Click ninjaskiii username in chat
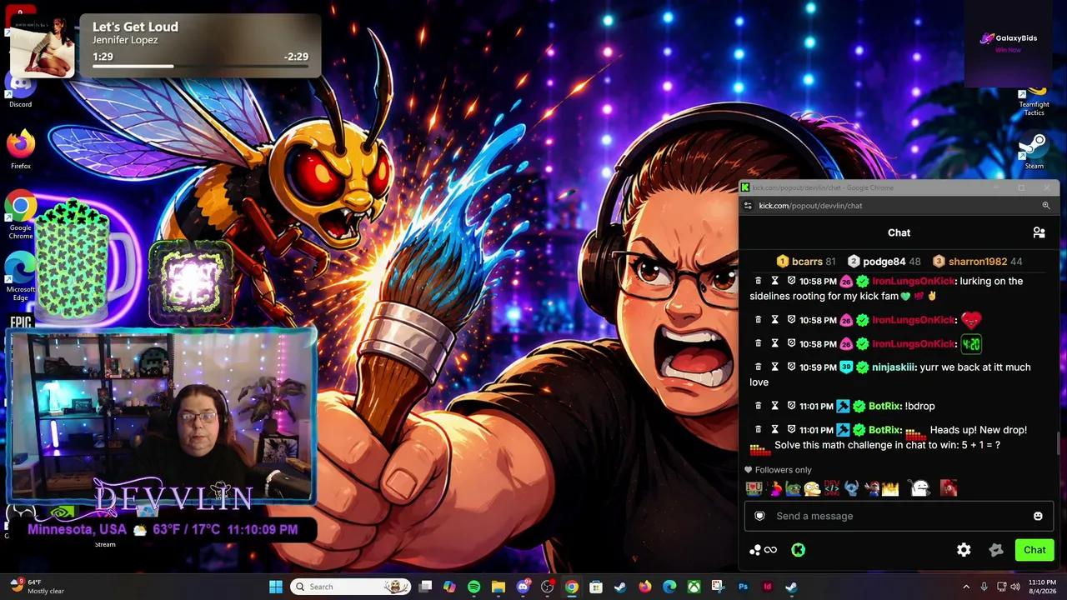Viewport: 1067px width, 600px height. tap(894, 367)
